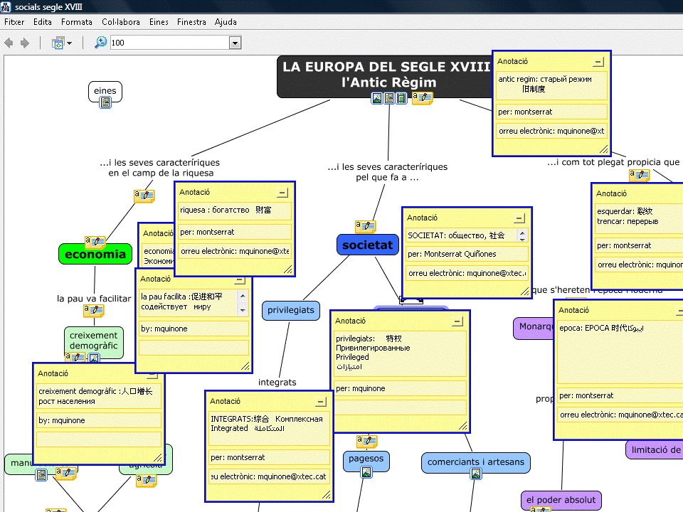683x512 pixels.
Task: Select the blue 'societat' concept node
Action: [367, 245]
